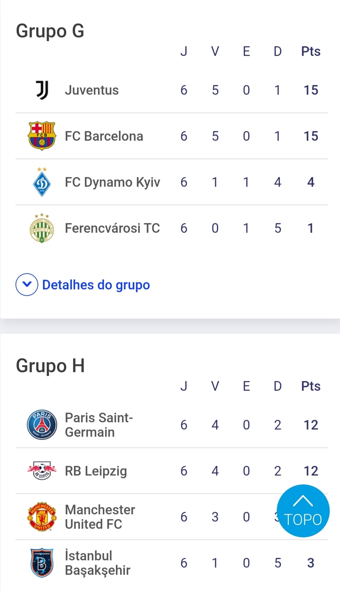Open the Juventus team name link
Viewport: 340px width, 591px height.
pos(92,90)
